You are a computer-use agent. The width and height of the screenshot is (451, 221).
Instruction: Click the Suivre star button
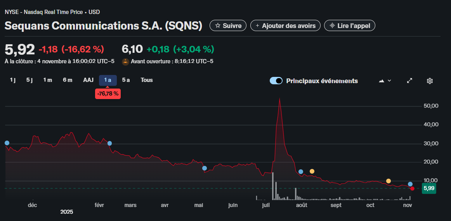[228, 26]
